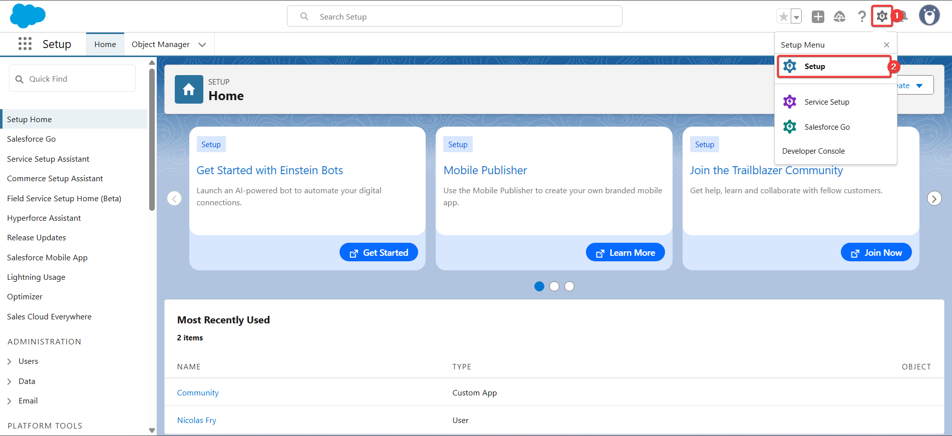Viewport: 952px width, 436px height.
Task: Open the Help question mark icon
Action: pos(862,17)
